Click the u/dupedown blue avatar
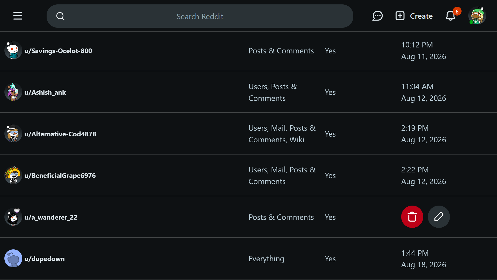The width and height of the screenshot is (497, 280). 13,258
